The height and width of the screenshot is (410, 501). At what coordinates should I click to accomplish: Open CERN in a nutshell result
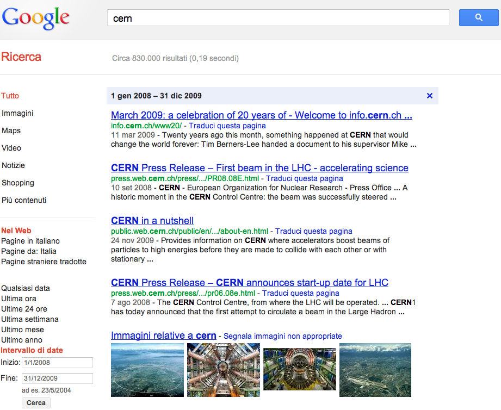(152, 221)
